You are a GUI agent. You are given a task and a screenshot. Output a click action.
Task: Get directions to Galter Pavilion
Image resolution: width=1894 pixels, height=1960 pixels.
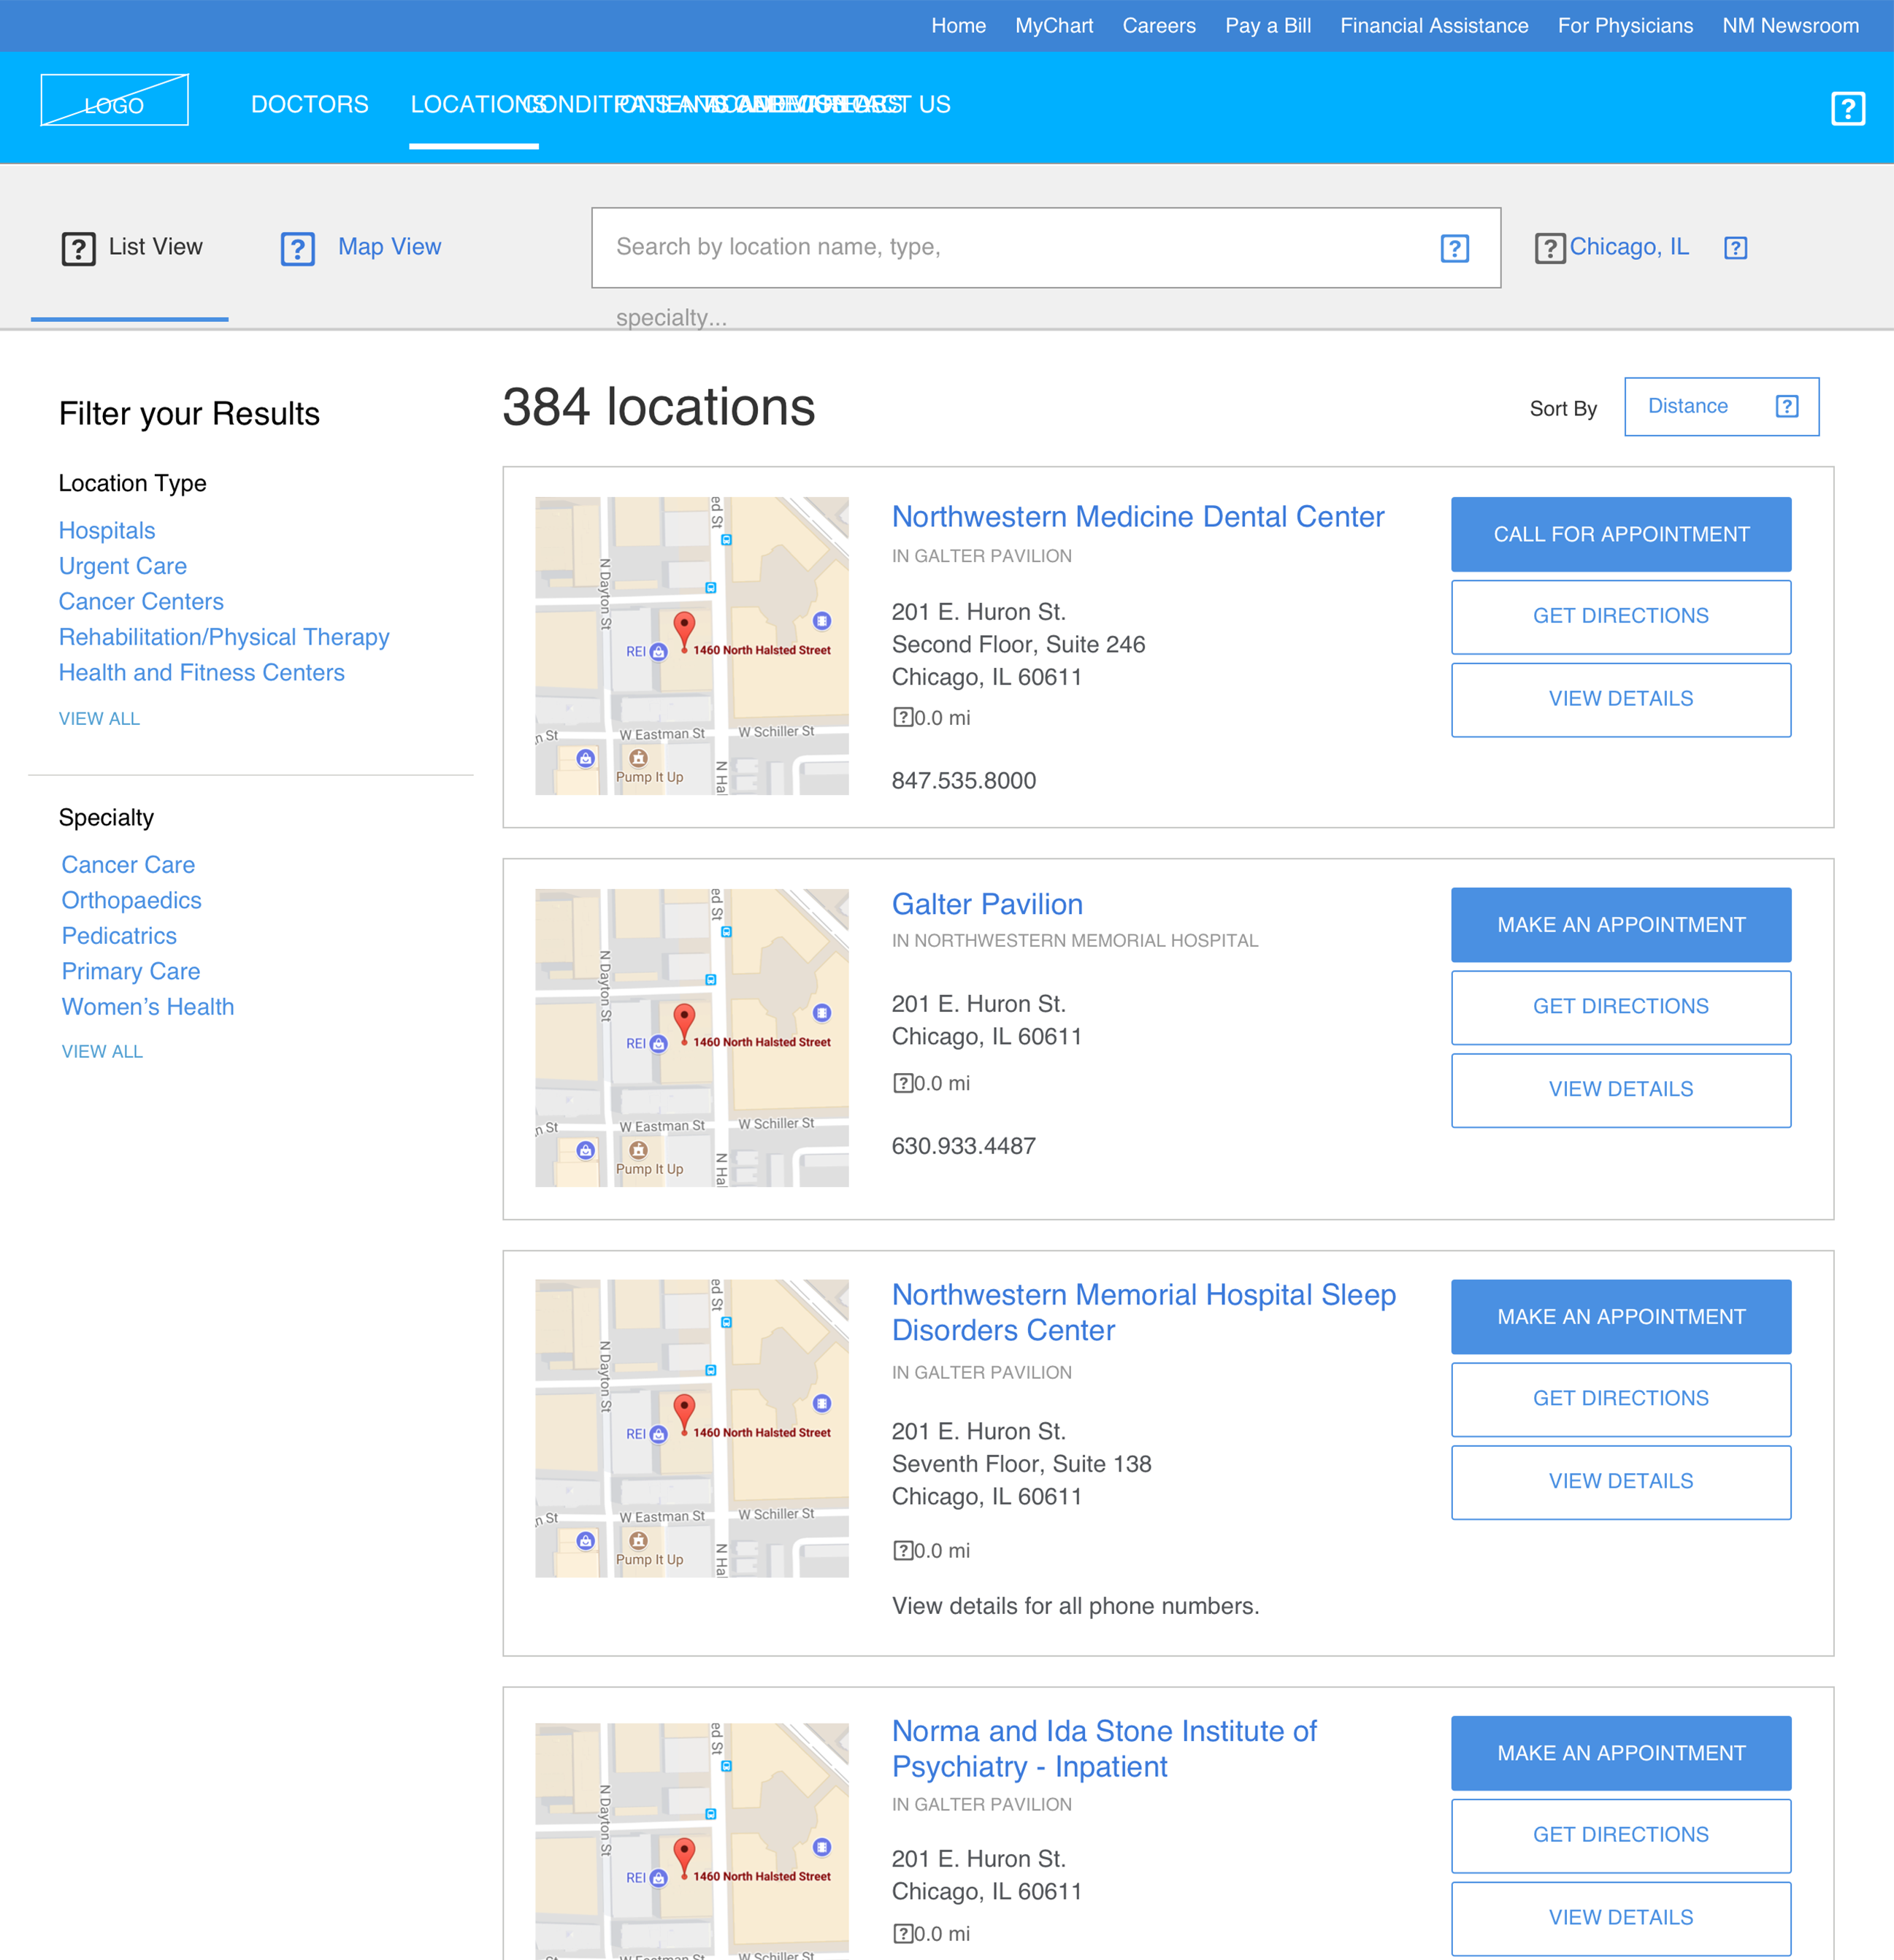(x=1621, y=1007)
